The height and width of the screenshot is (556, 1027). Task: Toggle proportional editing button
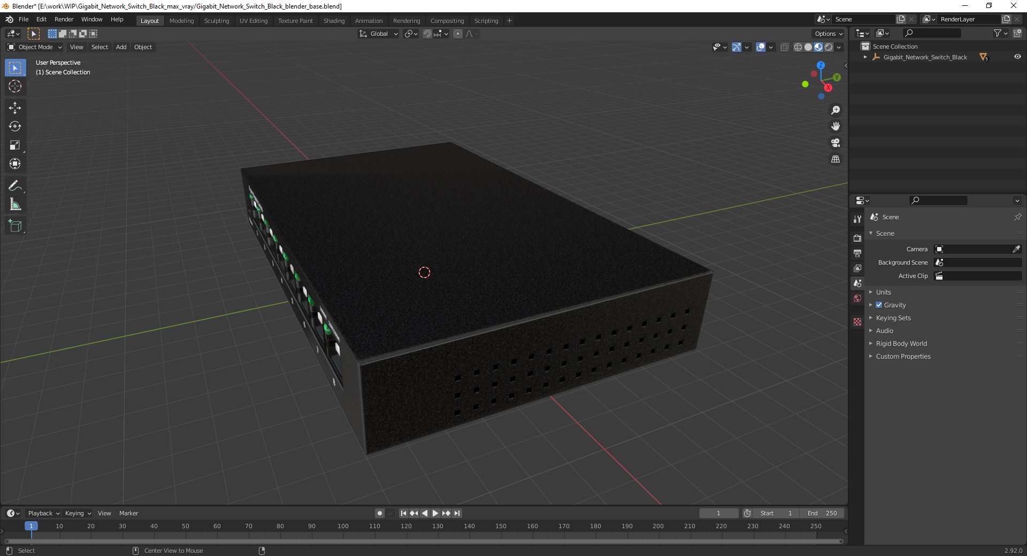[x=458, y=34]
